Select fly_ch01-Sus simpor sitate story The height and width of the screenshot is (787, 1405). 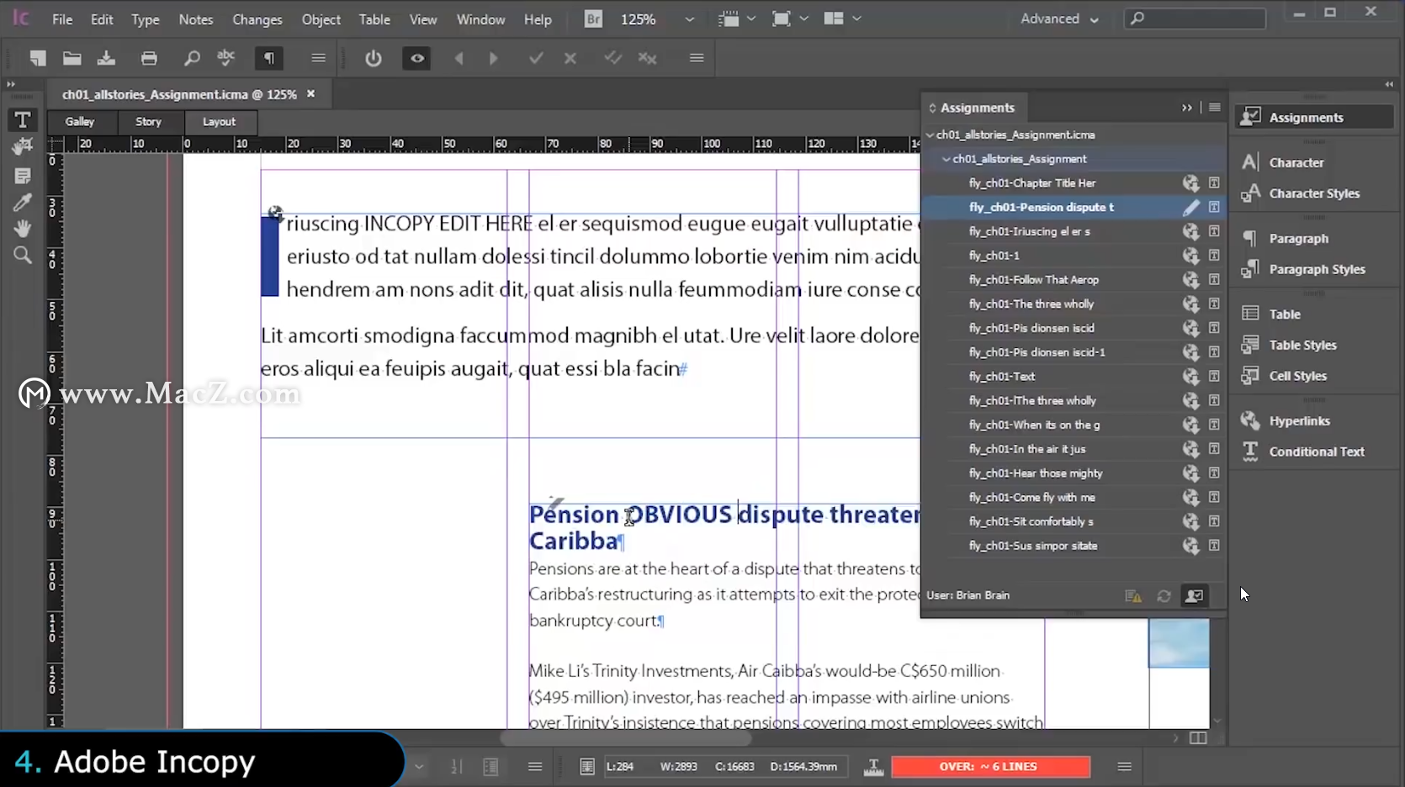(x=1033, y=546)
